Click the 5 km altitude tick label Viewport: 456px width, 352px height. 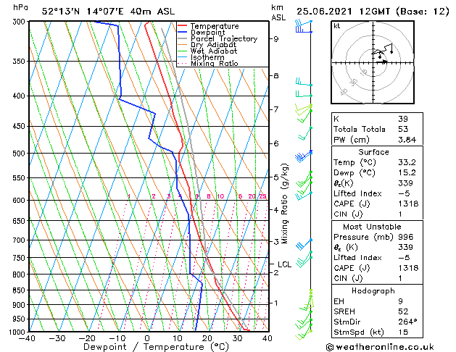click(276, 177)
